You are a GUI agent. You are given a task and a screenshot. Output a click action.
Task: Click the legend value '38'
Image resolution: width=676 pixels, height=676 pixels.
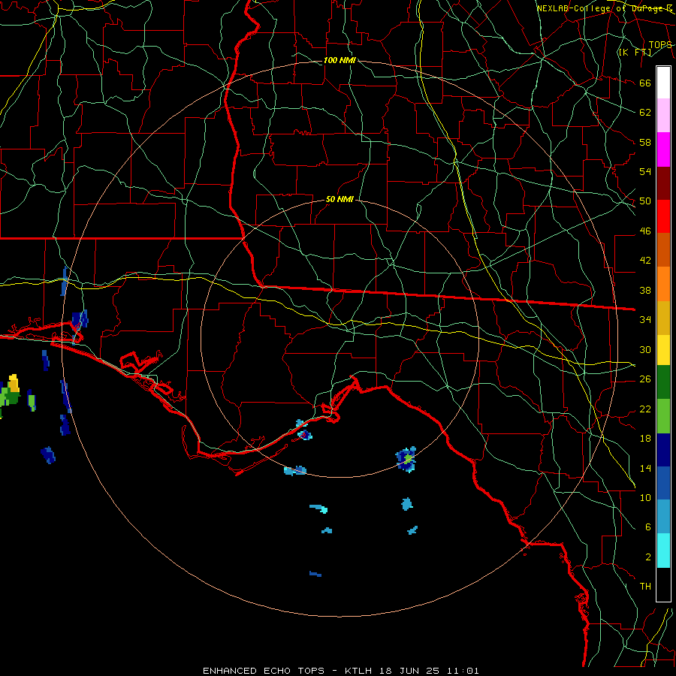point(645,290)
